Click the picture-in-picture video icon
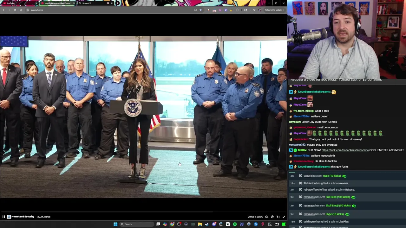This screenshot has width=406, height=228. [x=278, y=217]
